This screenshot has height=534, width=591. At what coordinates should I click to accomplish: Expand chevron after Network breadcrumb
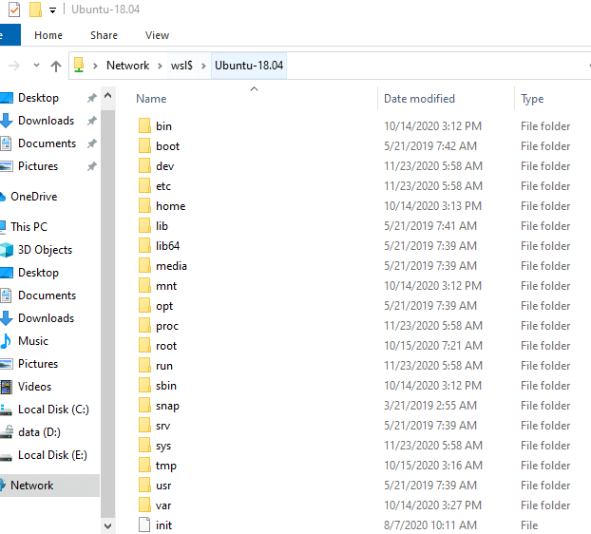coord(160,66)
